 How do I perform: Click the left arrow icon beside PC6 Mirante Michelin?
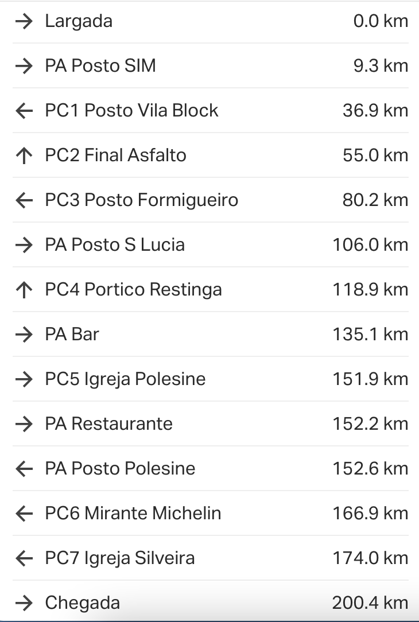[x=24, y=514]
